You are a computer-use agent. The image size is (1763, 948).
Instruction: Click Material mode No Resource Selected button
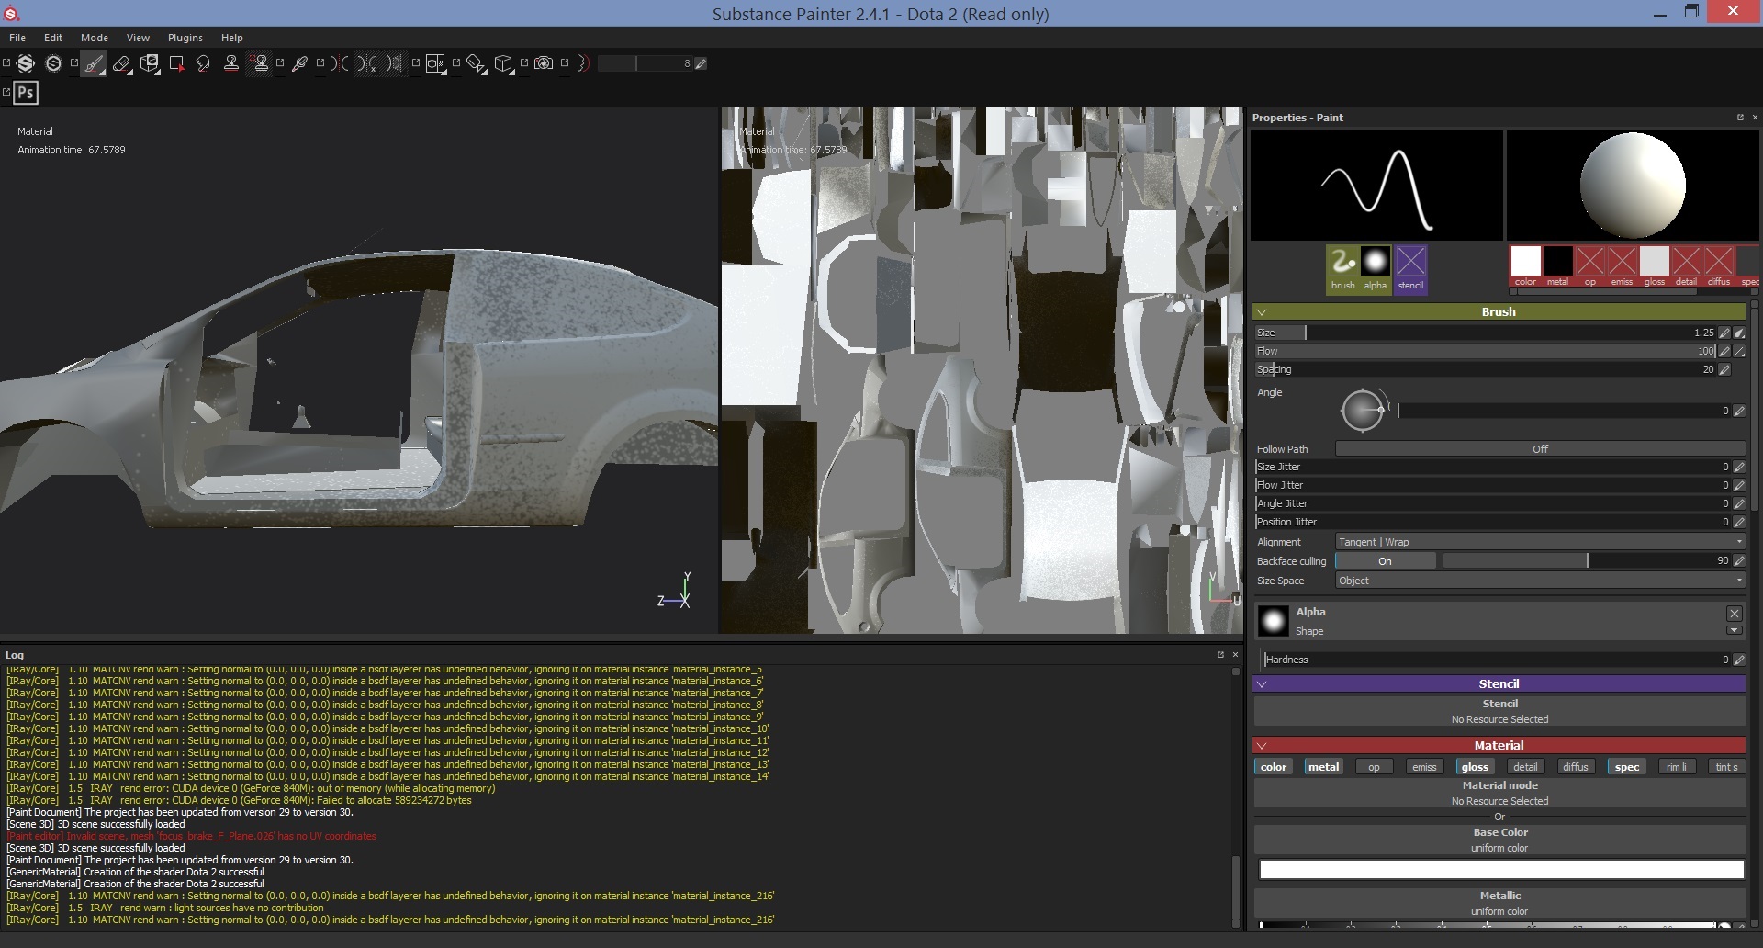[1499, 794]
